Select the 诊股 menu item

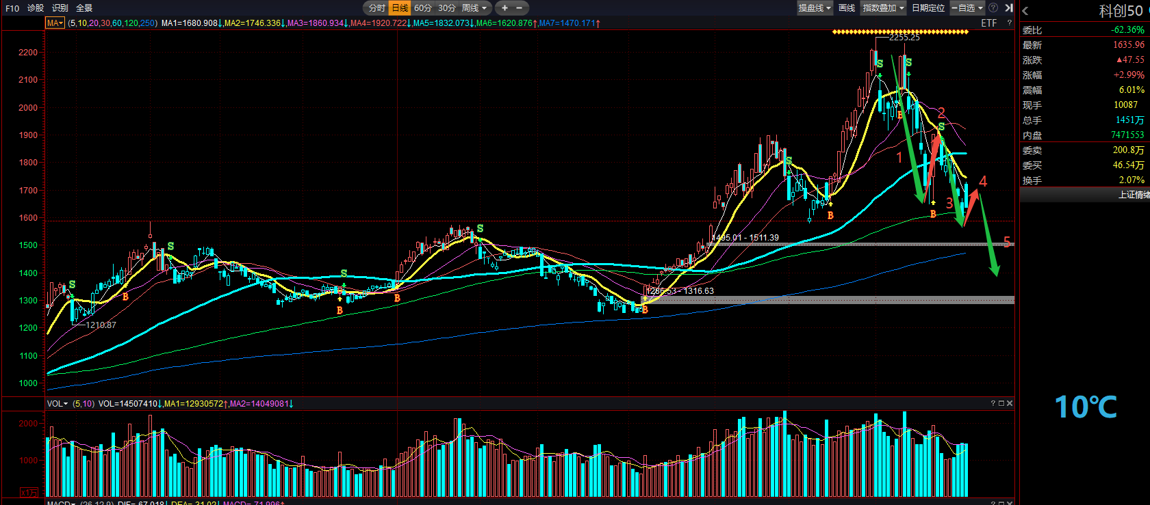(36, 8)
